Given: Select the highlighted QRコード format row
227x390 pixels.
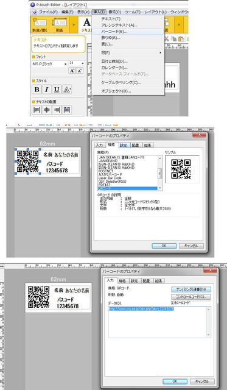Looking at the screenshot, I should tap(127, 188).
